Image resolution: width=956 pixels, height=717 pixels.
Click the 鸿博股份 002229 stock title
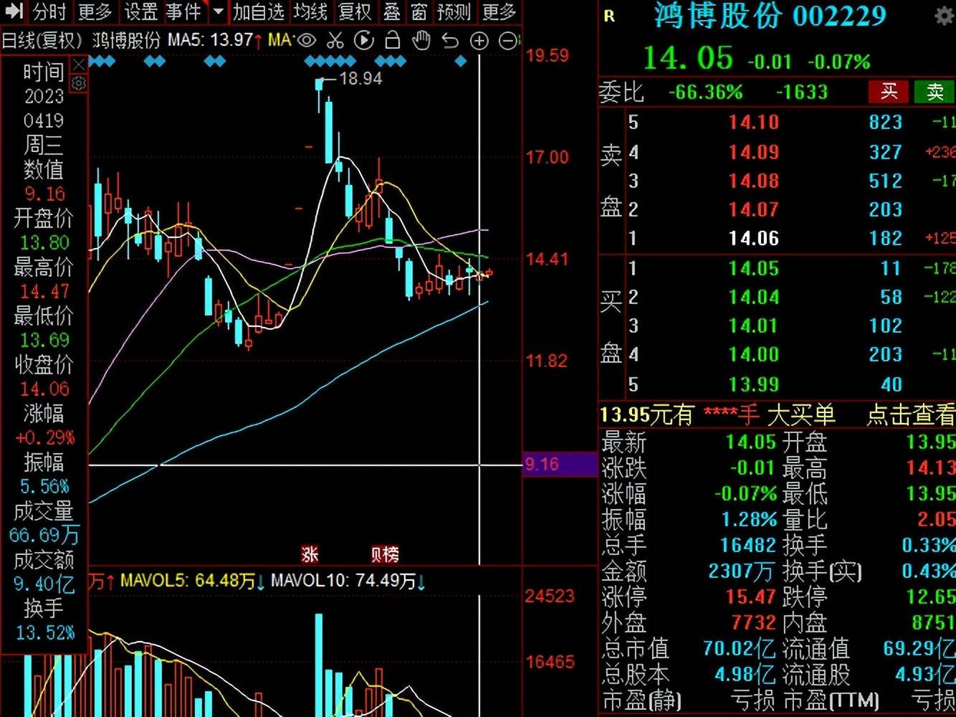[770, 16]
